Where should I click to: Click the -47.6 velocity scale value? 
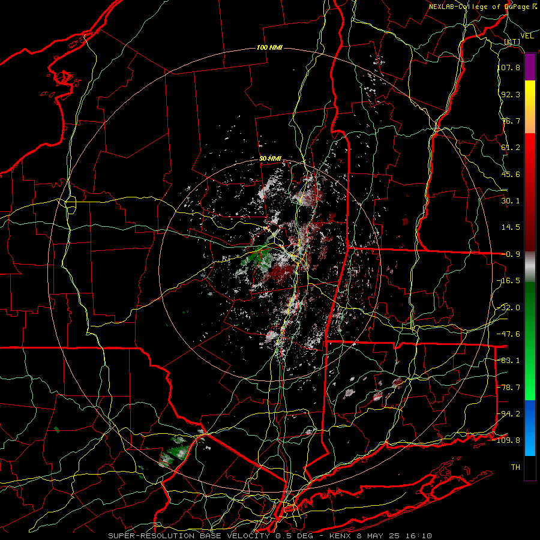point(508,334)
